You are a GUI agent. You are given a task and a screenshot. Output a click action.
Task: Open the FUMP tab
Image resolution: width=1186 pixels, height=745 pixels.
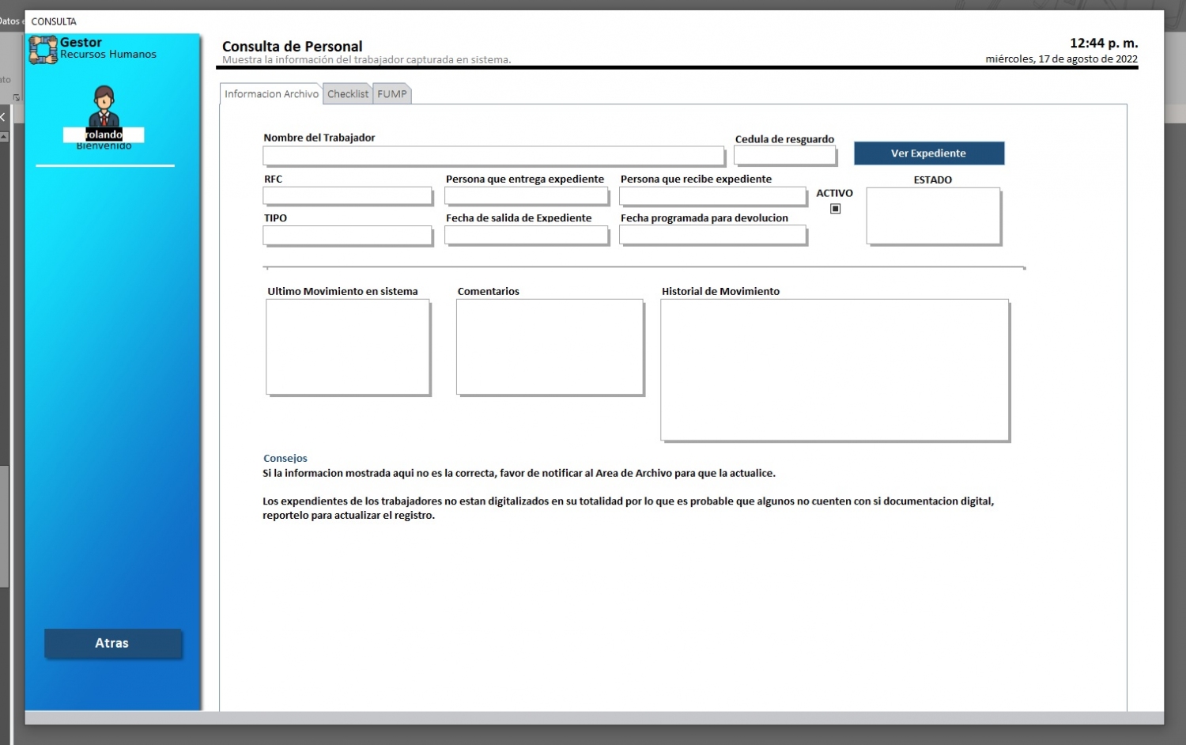[392, 94]
